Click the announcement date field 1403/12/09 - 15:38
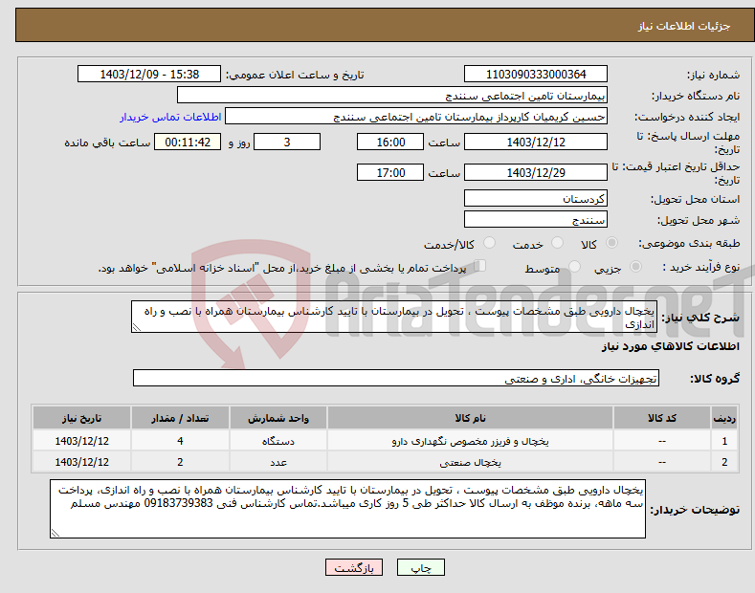Viewport: 755px width, 593px height. point(149,75)
